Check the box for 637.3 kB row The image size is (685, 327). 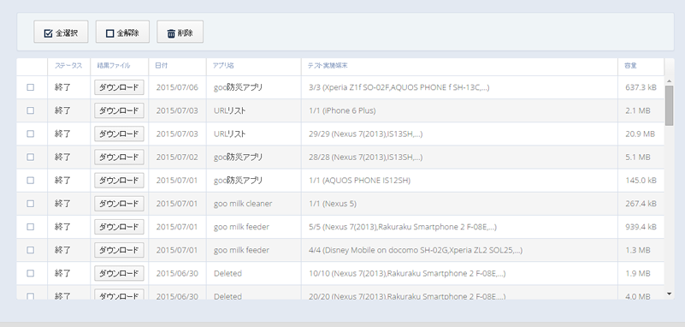click(30, 87)
